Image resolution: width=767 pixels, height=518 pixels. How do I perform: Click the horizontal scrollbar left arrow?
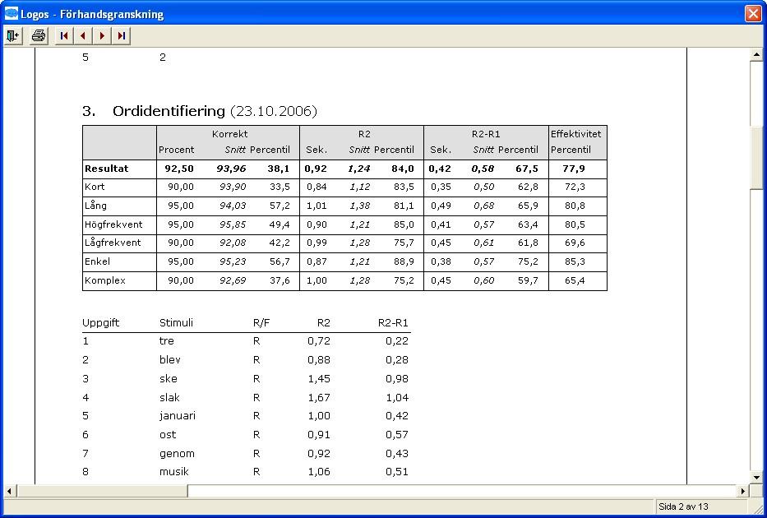[x=9, y=491]
